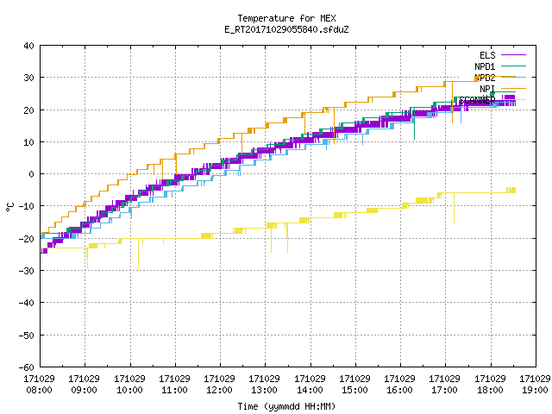This screenshot has width=552, height=414.
Task: Click the green NPD1 legend line sample
Action: click(514, 66)
